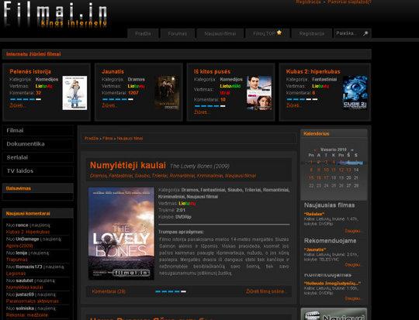Open Kubas 2: Hiperkubas comment link

point(28,232)
